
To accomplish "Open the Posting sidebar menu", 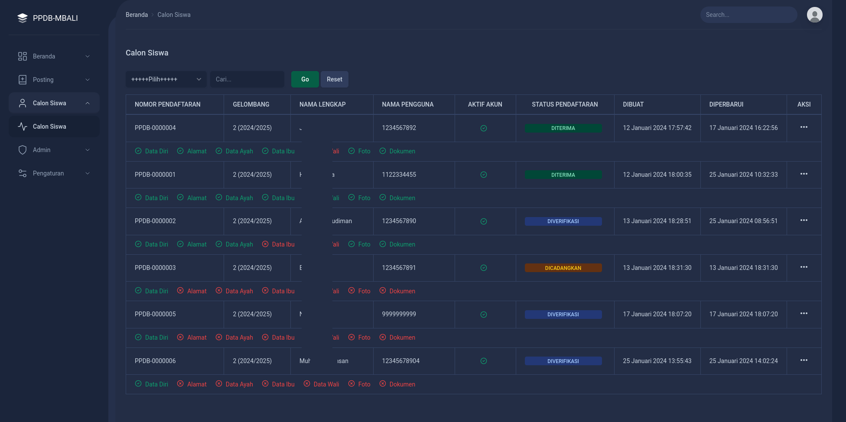I will tap(54, 80).
